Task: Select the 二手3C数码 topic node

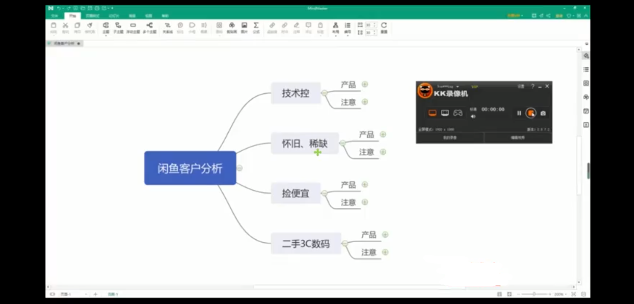Action: click(x=306, y=244)
